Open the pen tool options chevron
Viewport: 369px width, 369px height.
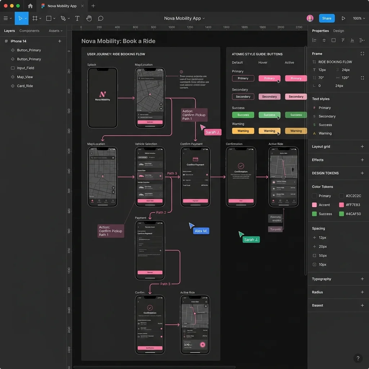[x=69, y=18]
